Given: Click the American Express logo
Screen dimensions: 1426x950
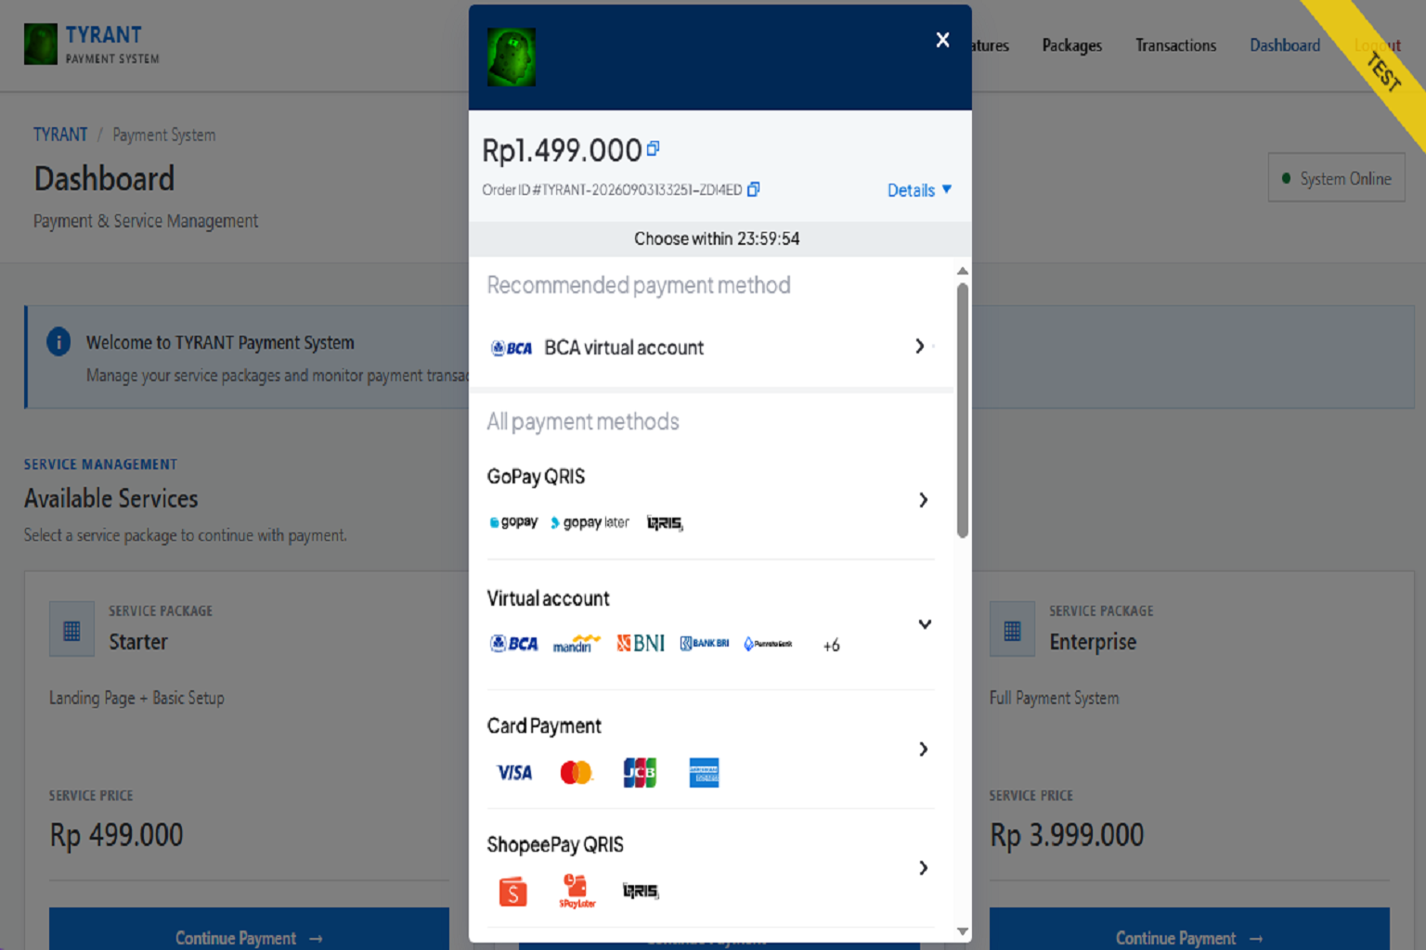Looking at the screenshot, I should click(x=704, y=773).
